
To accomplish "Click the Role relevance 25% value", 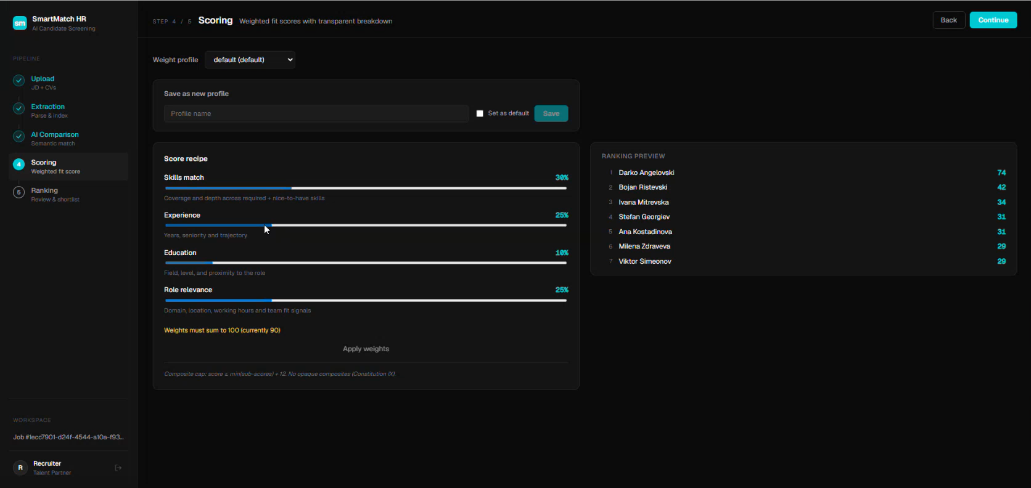I will point(562,290).
